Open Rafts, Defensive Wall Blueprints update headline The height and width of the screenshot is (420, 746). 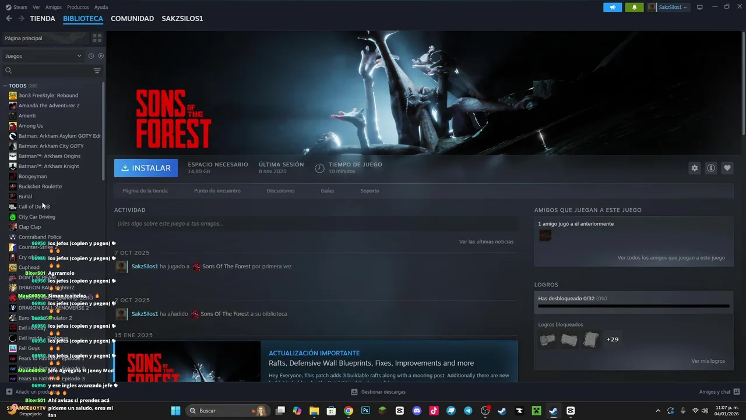point(371,363)
